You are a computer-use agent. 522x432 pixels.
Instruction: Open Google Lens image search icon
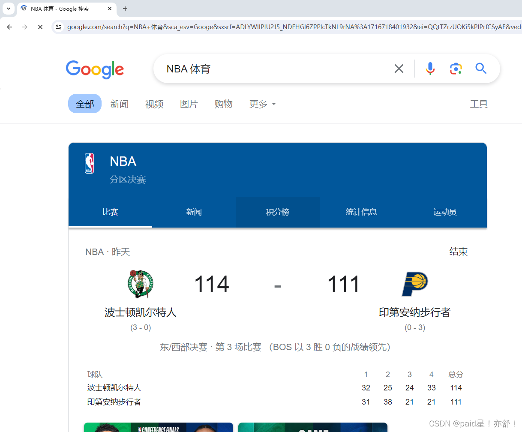tap(456, 69)
